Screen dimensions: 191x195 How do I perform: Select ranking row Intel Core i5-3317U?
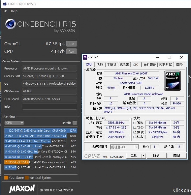pyautogui.click(x=41, y=167)
